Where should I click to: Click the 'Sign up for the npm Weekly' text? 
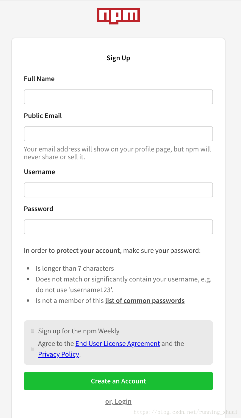pos(79,331)
